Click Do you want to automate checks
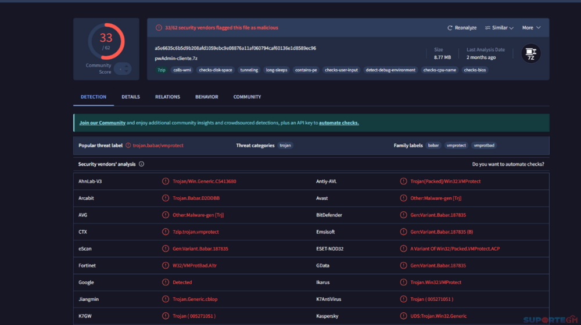581x325 pixels. click(x=508, y=164)
